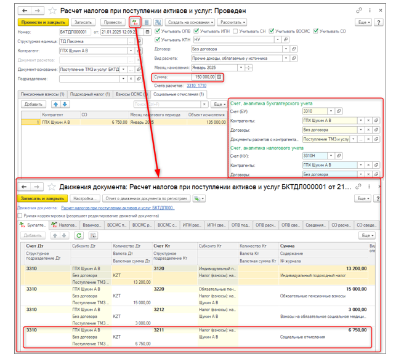Open Счет (БУ) 3310 account form

pos(339,111)
